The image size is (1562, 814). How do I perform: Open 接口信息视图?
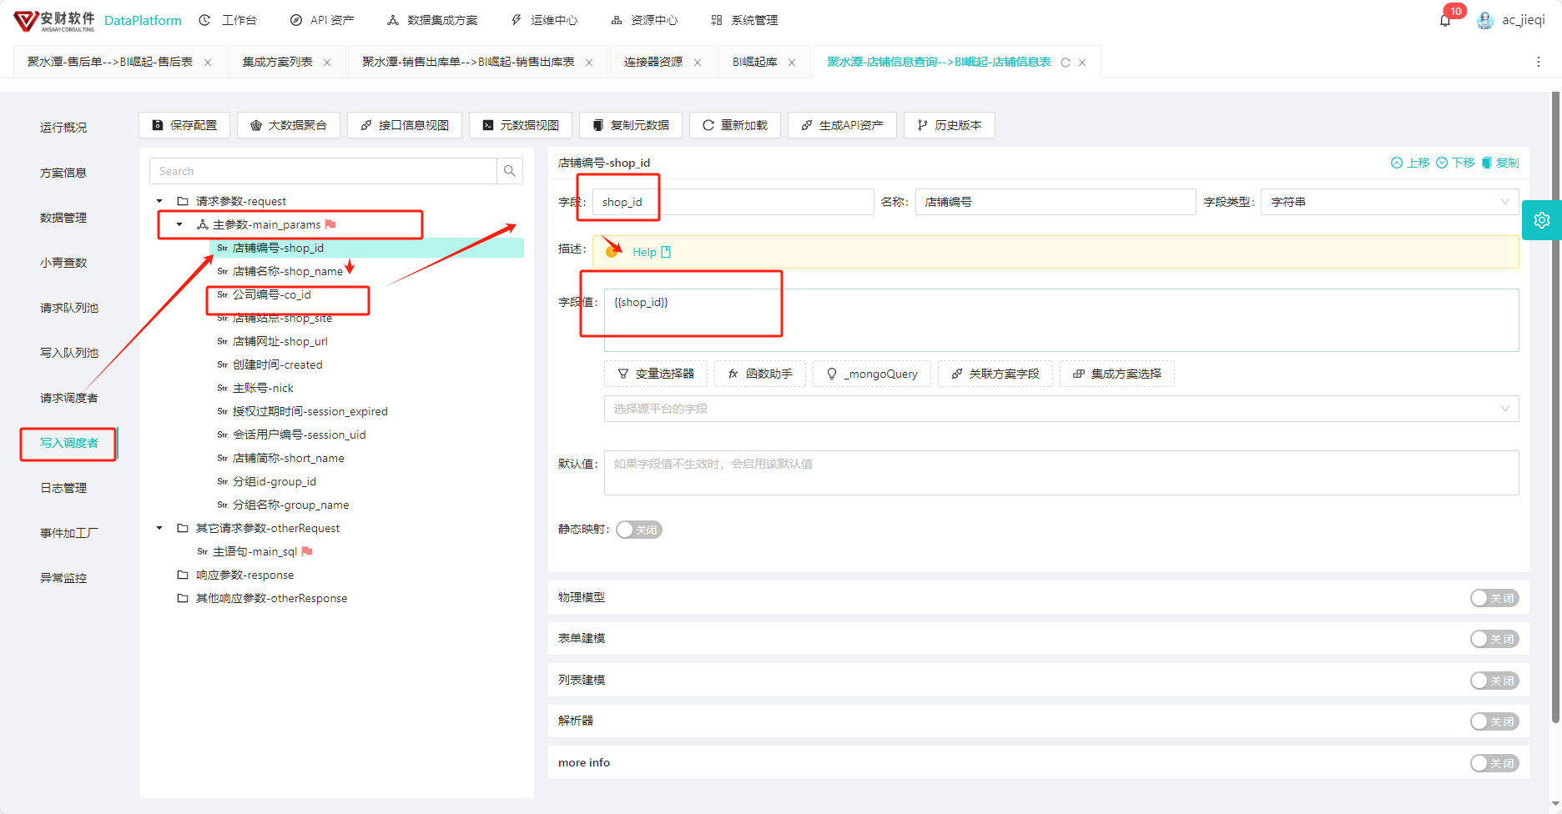pyautogui.click(x=405, y=125)
